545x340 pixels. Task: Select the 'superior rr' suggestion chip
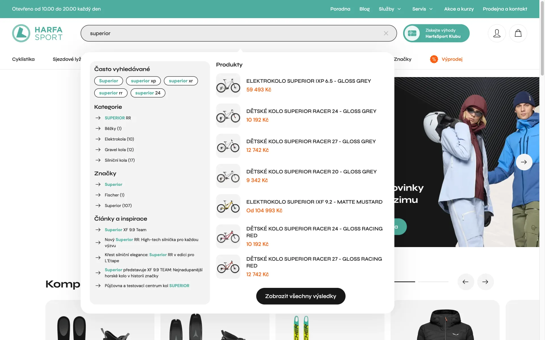click(x=111, y=93)
